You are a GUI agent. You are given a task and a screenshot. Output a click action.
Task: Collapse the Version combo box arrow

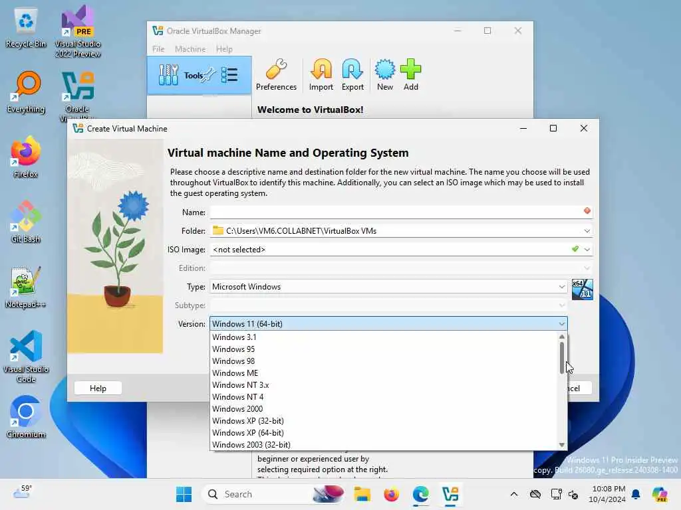561,324
